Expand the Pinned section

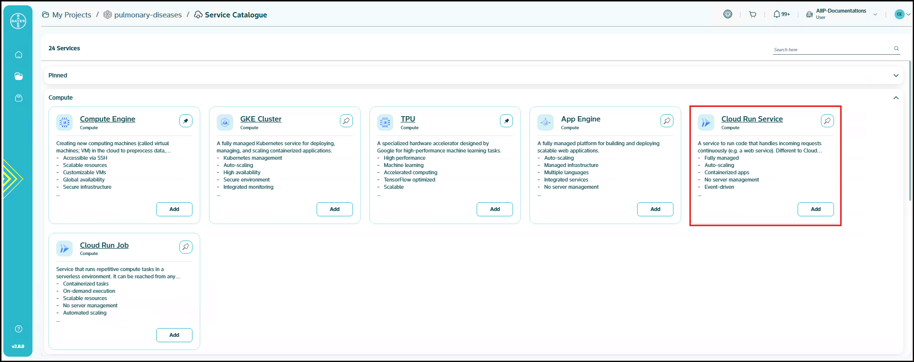click(896, 75)
